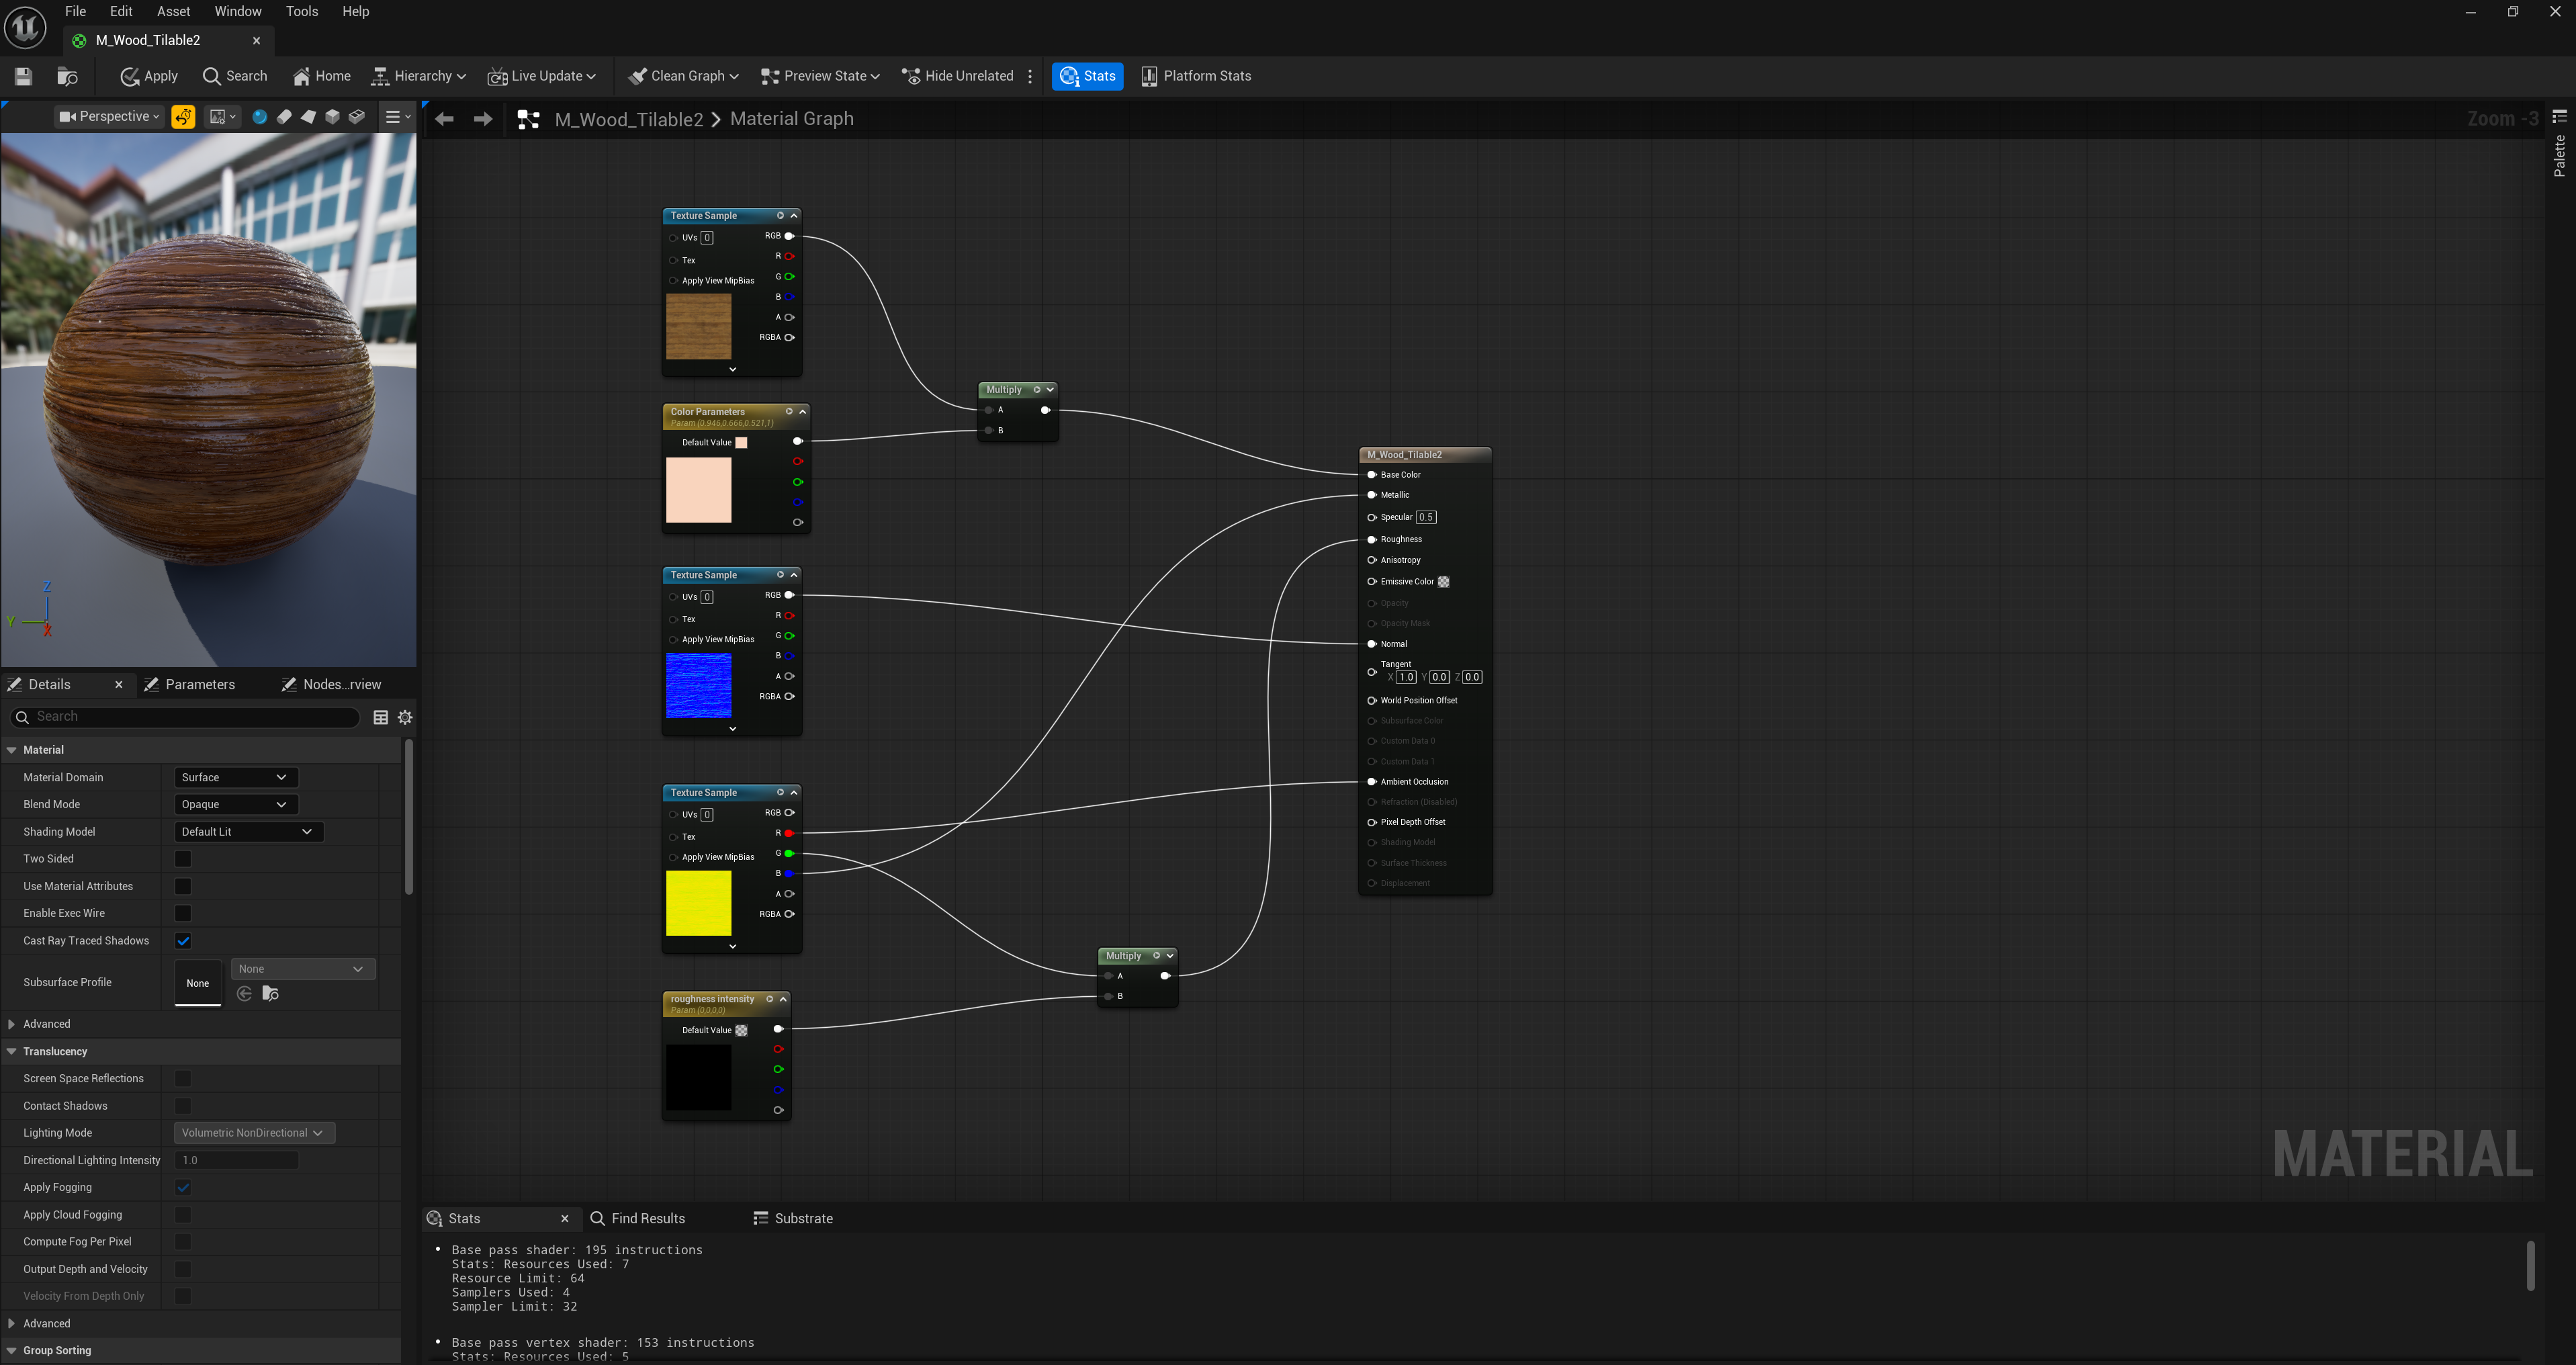Viewport: 2576px width, 1365px height.
Task: Open the Shading Model dropdown
Action: pos(247,832)
